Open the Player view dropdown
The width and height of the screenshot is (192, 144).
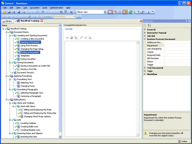click(105, 12)
